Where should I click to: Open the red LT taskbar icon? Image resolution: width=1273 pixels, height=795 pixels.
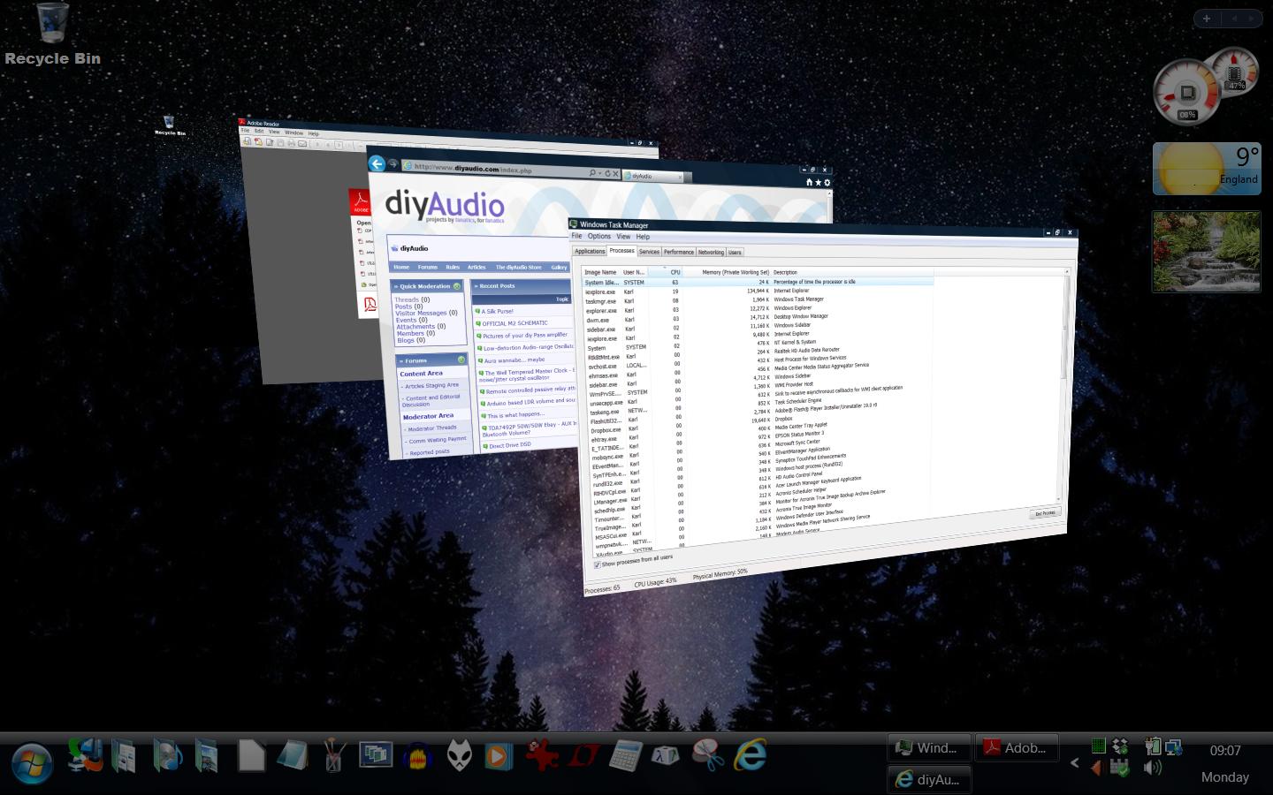pyautogui.click(x=583, y=756)
